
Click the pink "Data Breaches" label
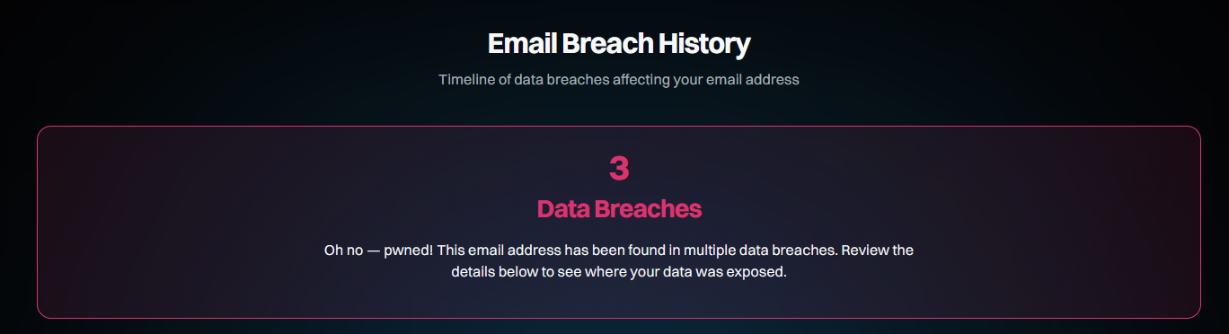(x=619, y=208)
